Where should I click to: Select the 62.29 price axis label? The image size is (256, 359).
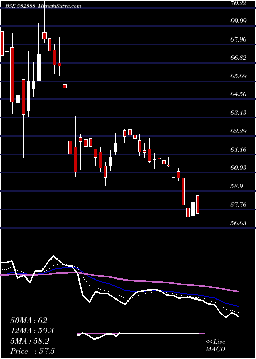click(x=238, y=131)
